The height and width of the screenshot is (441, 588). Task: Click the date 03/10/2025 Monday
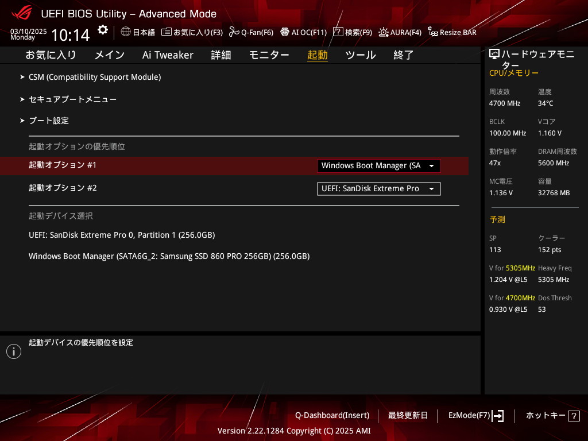[x=28, y=34]
